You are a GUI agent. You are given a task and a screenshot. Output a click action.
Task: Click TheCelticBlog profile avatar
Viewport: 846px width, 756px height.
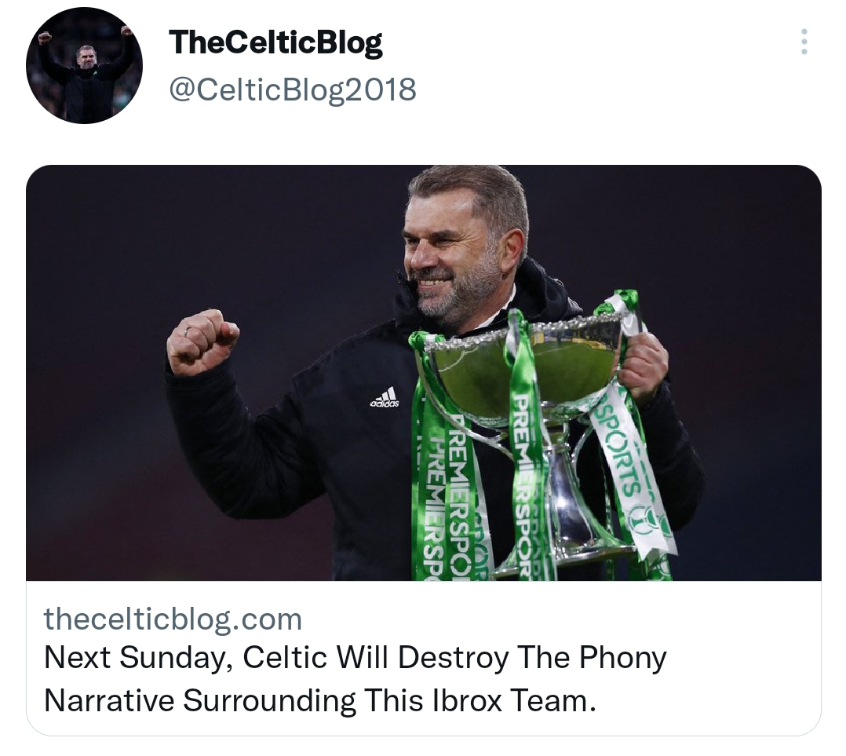tap(84, 65)
